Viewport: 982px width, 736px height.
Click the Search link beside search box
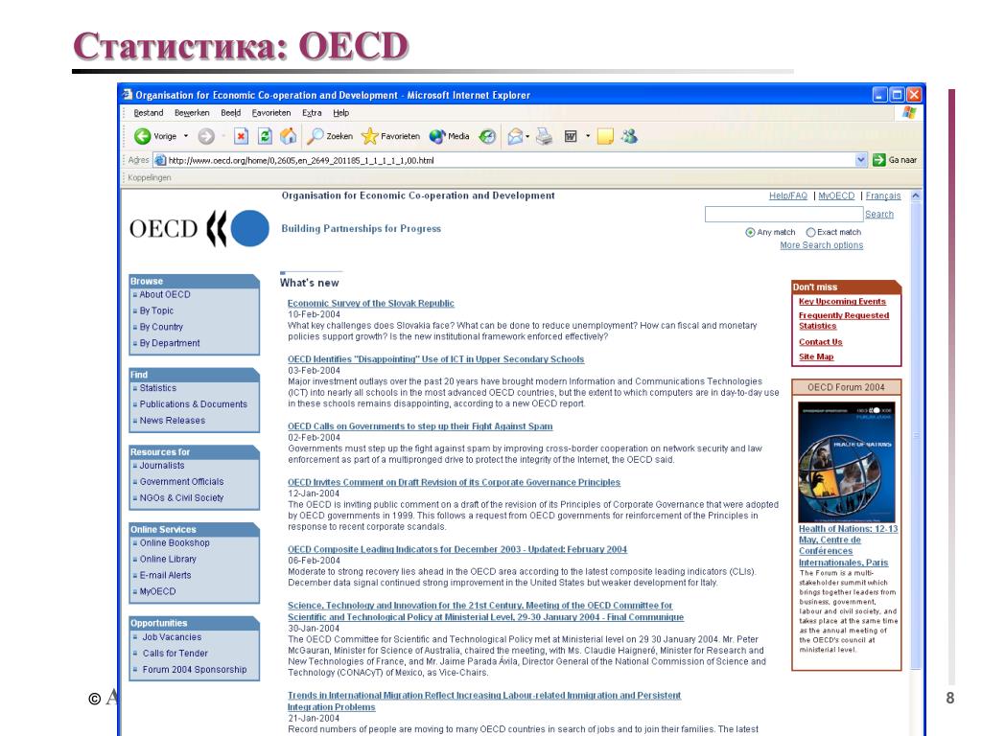879,214
